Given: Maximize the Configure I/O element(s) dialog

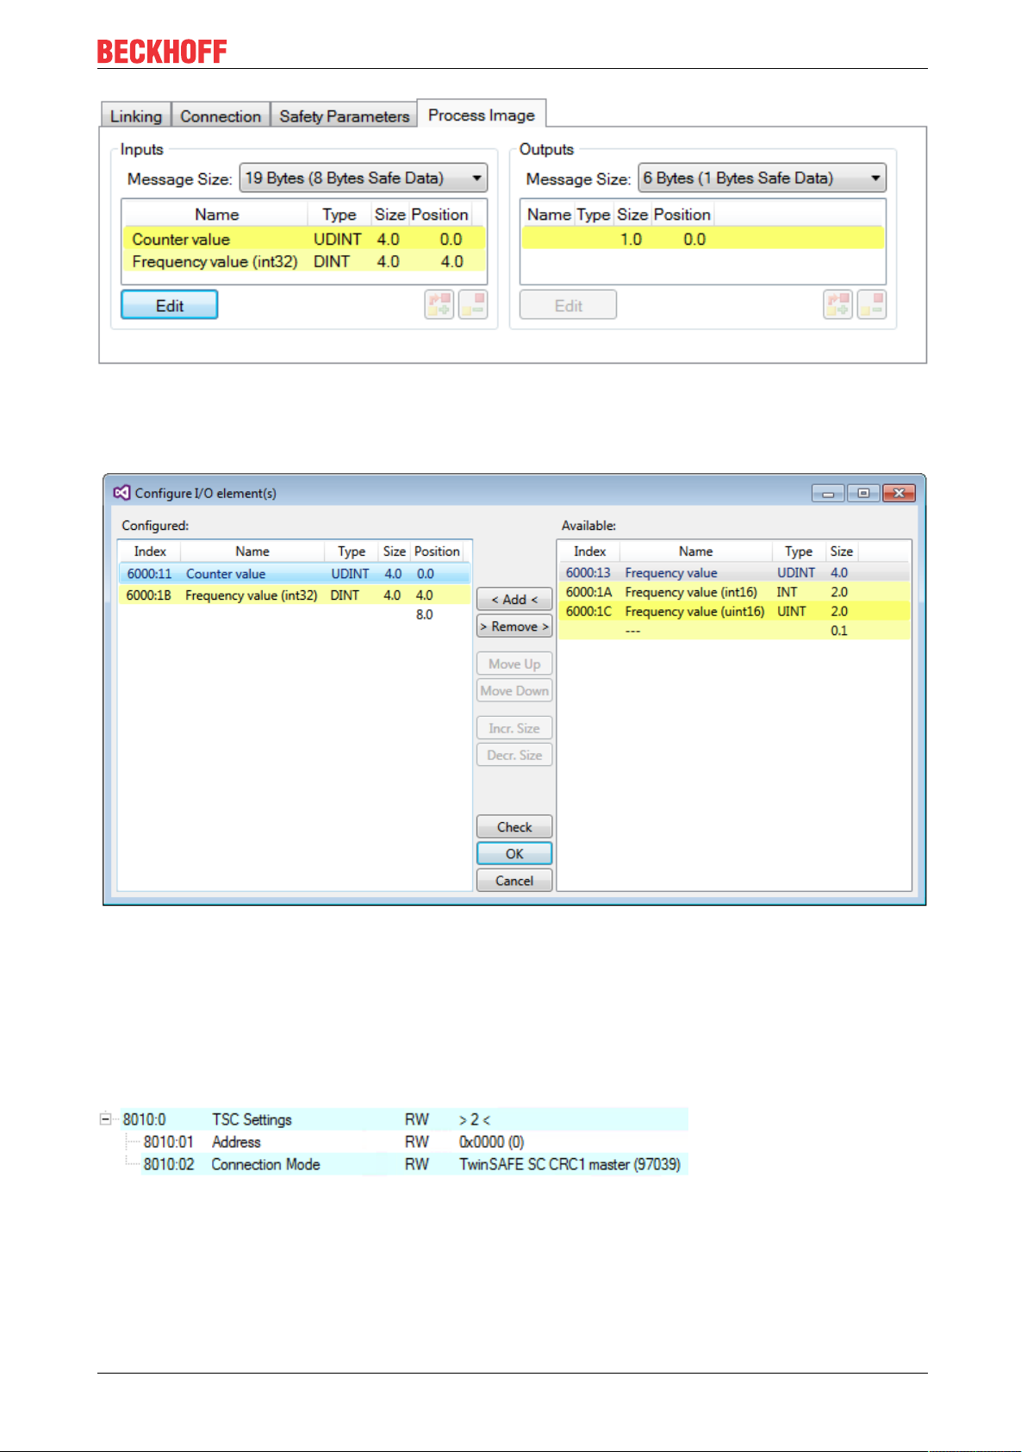Looking at the screenshot, I should tap(863, 493).
